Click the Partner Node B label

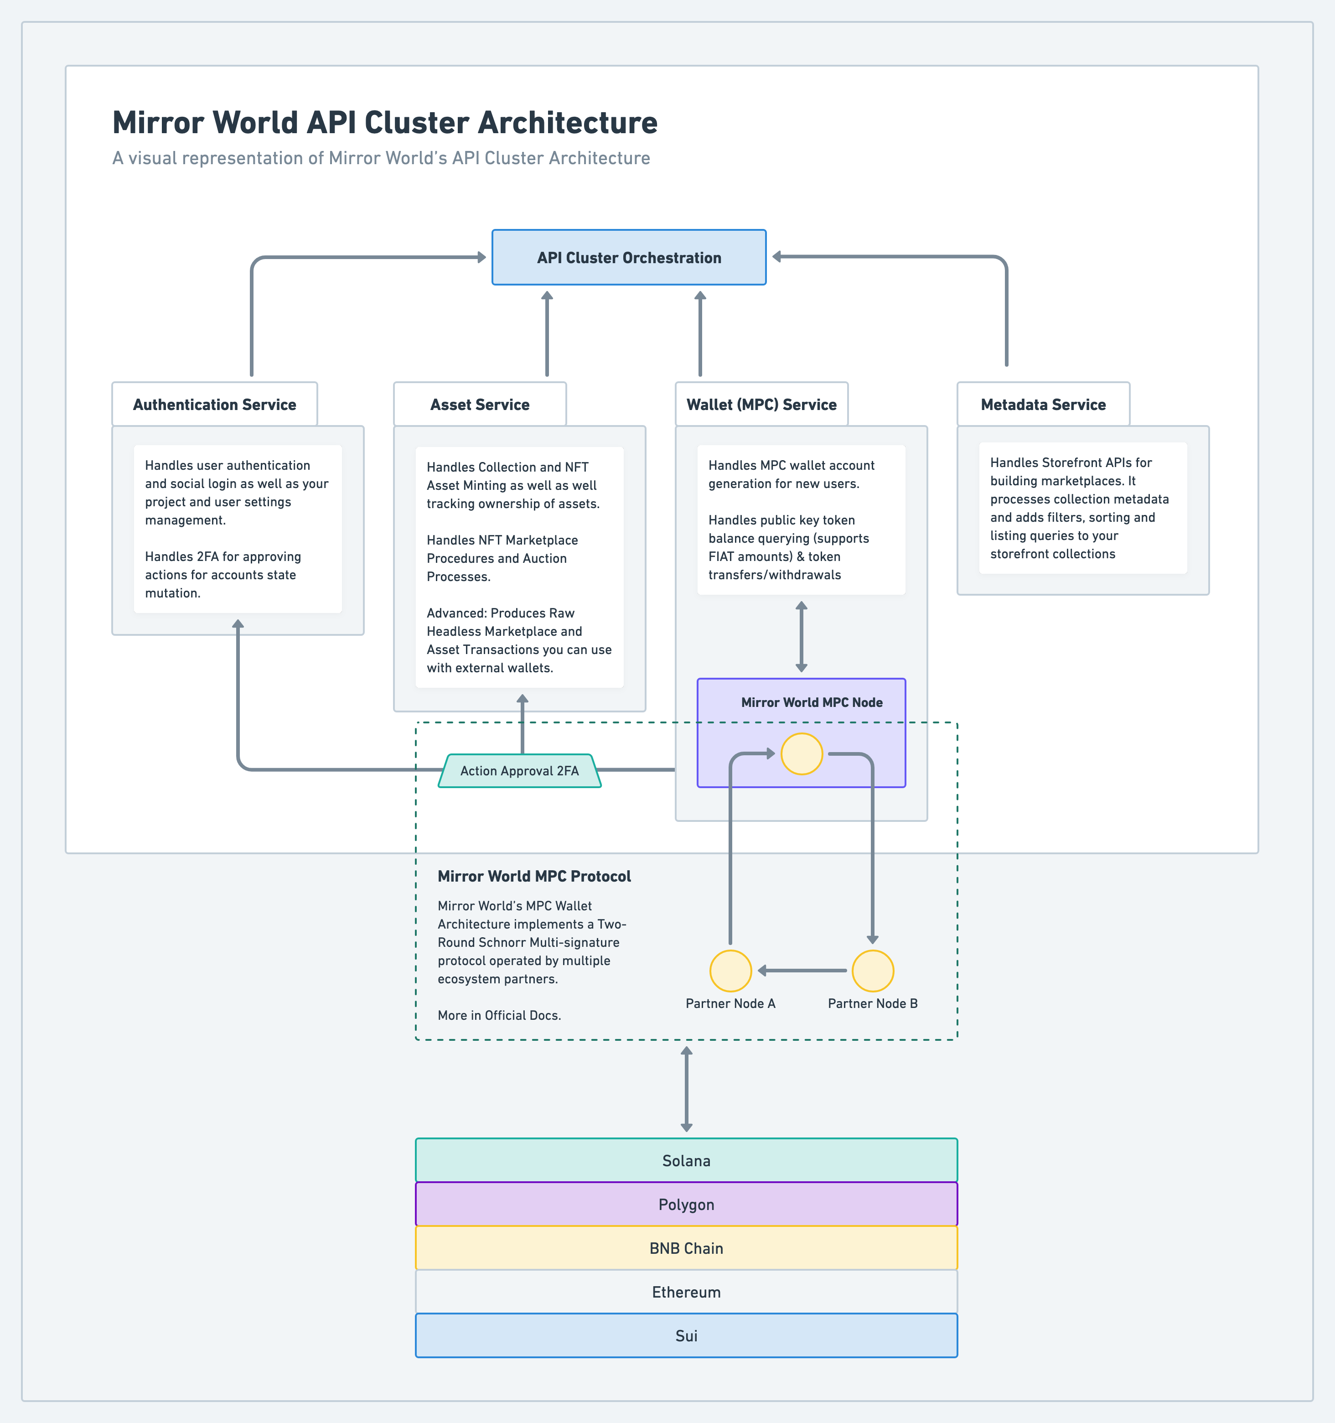tap(873, 1003)
